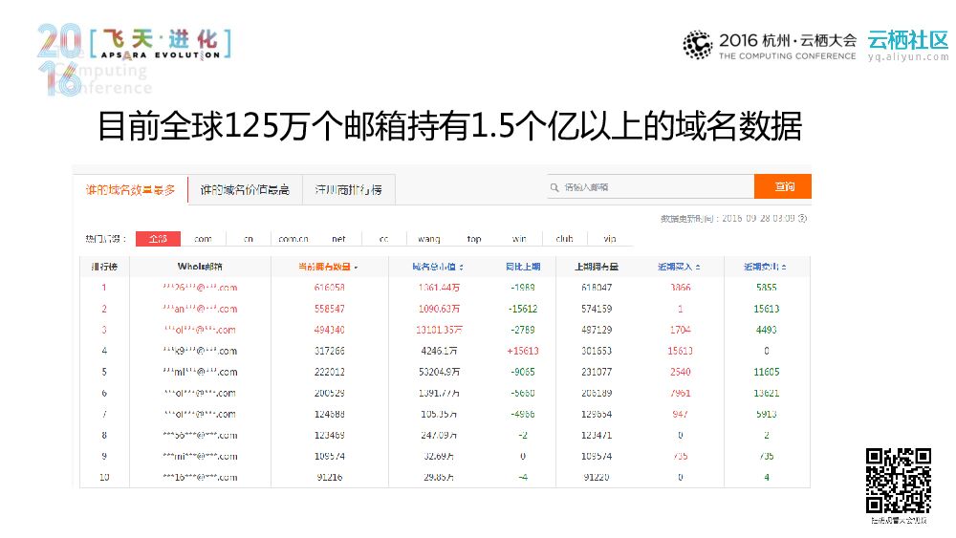Click the current count 558547

point(329,309)
